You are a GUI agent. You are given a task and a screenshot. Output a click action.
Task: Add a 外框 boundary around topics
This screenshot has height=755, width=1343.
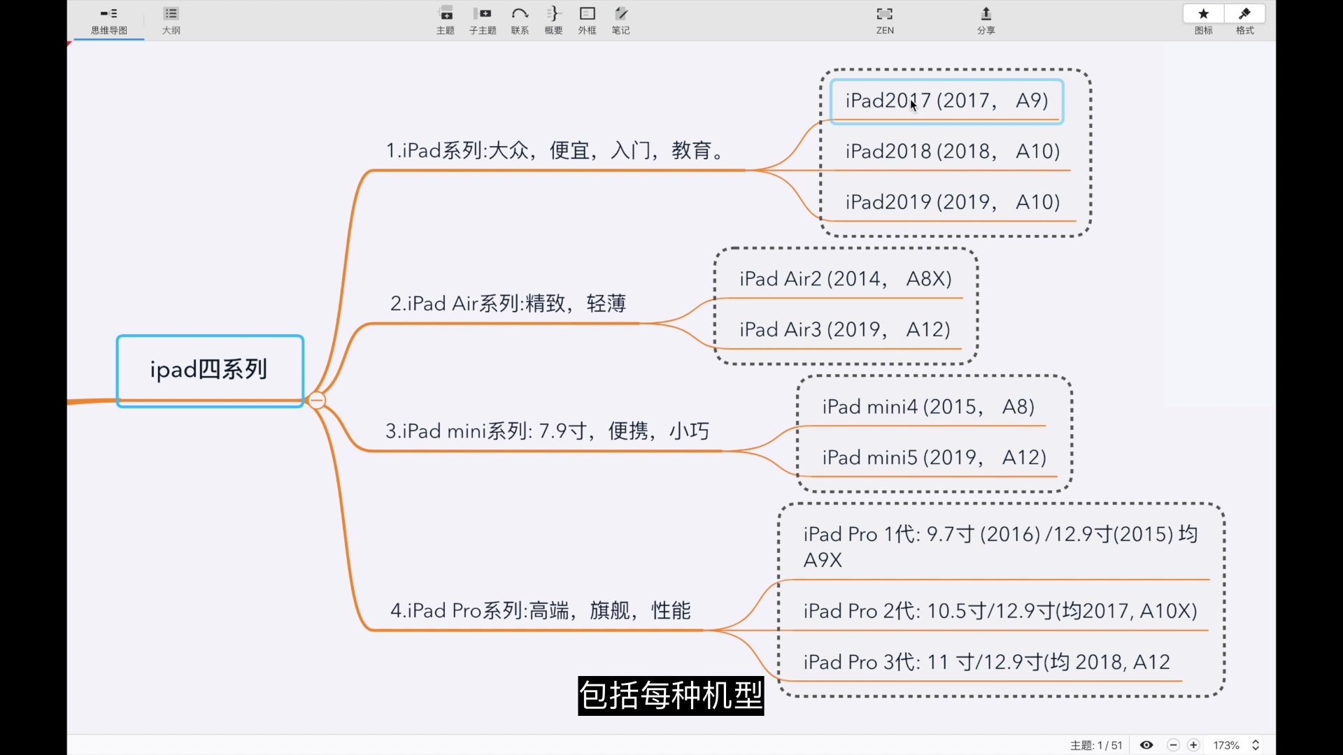587,21
